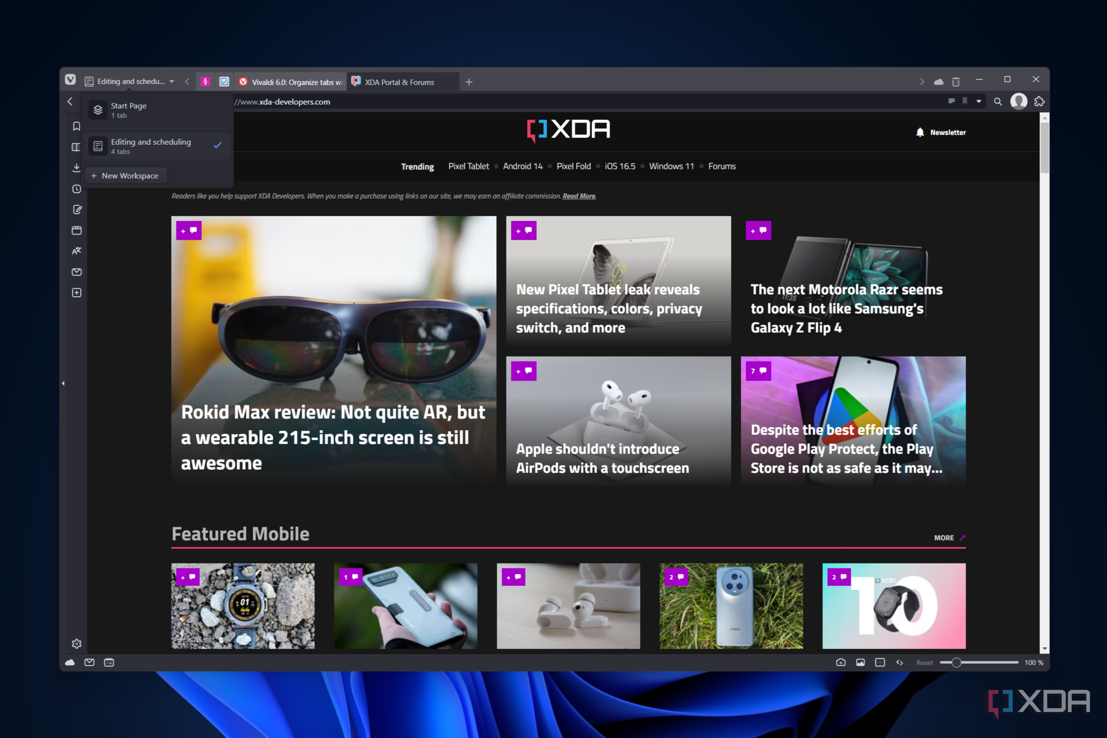This screenshot has height=738, width=1107.
Task: Click the Read More affiliate link
Action: [x=579, y=196]
